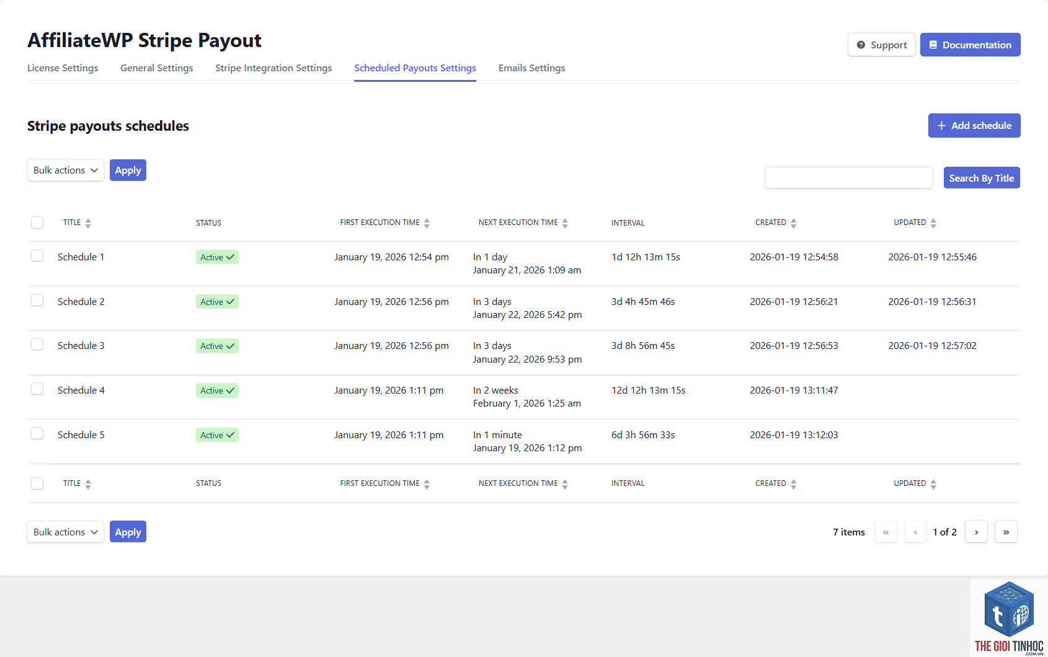The image size is (1048, 657).
Task: Sort by First Execution Time footer arrows
Action: point(427,484)
